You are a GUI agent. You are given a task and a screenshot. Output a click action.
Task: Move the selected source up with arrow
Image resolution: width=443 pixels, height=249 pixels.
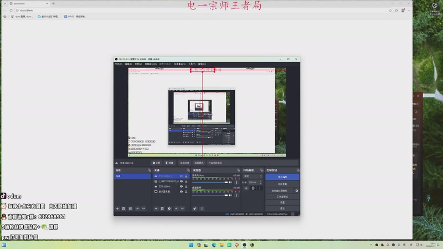point(176,209)
